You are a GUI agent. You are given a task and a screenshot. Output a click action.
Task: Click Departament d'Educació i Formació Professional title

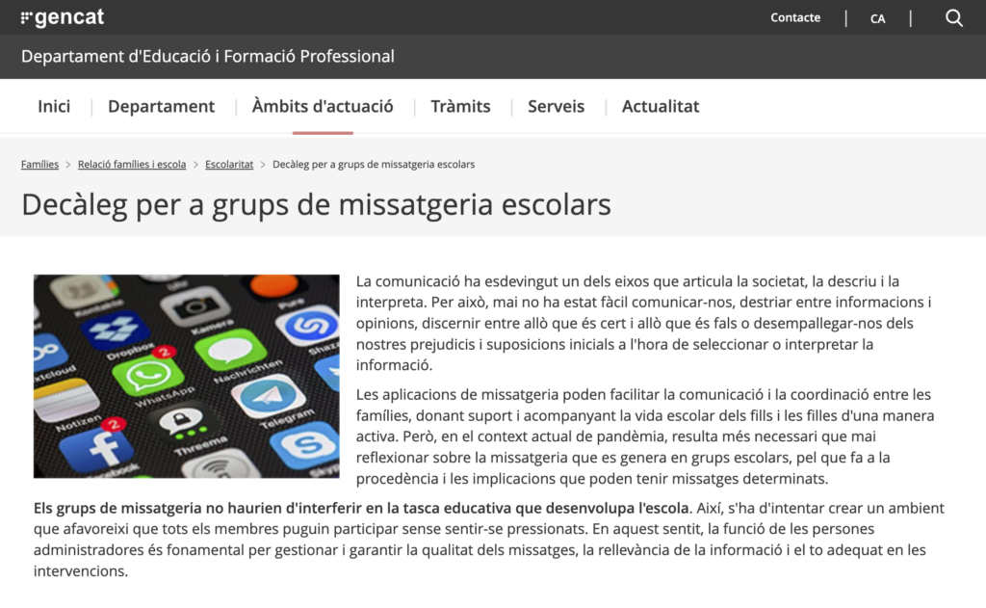[x=208, y=57]
